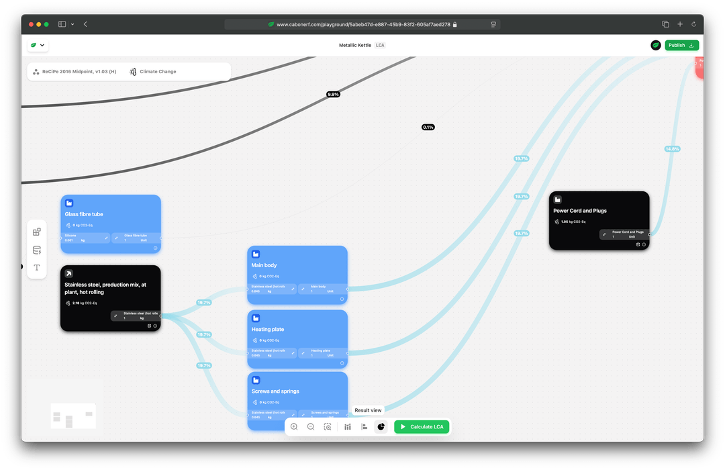Image resolution: width=725 pixels, height=470 pixels.
Task: Click the bar chart icon in bottom toolbar
Action: coord(348,426)
